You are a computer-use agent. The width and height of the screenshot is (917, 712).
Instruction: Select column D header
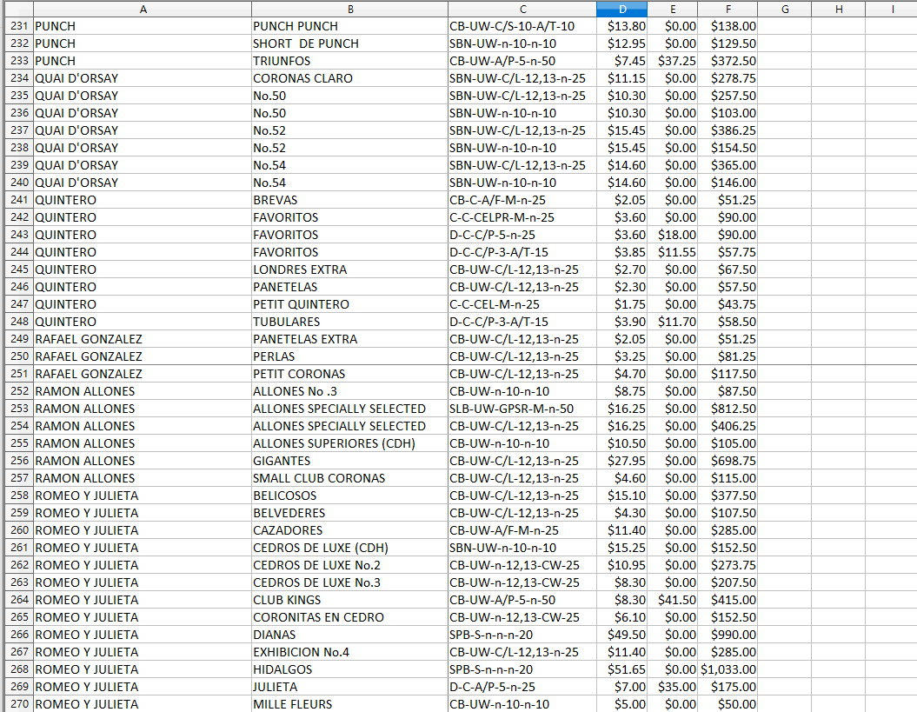pos(621,9)
